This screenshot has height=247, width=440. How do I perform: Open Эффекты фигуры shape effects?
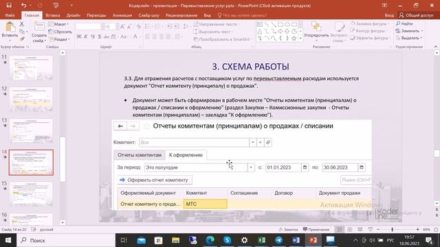coord(371,38)
